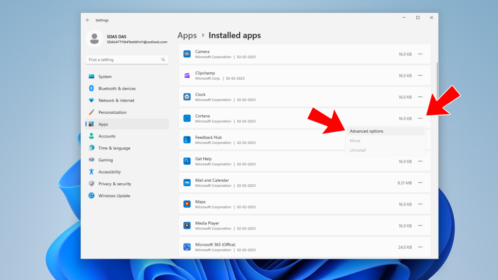498x280 pixels.
Task: Click the disabled Uninstall menu entry
Action: point(385,150)
